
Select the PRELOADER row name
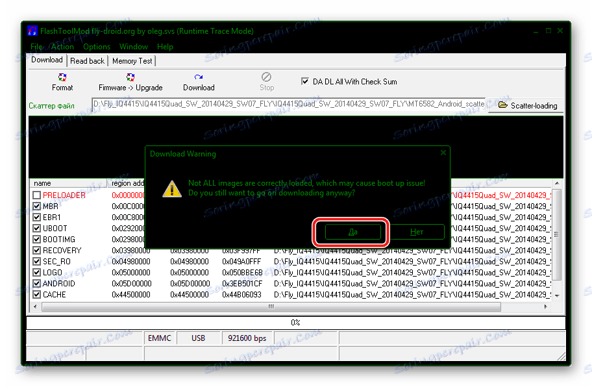(x=64, y=195)
